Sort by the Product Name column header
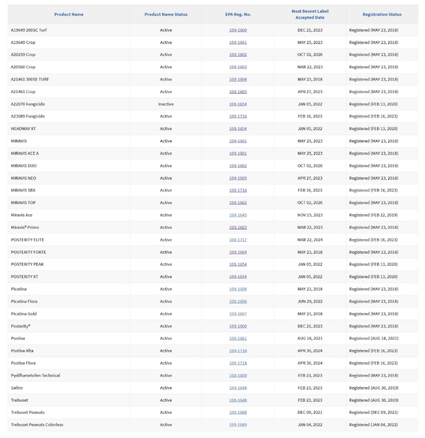The height and width of the screenshot is (438, 425). point(69,14)
